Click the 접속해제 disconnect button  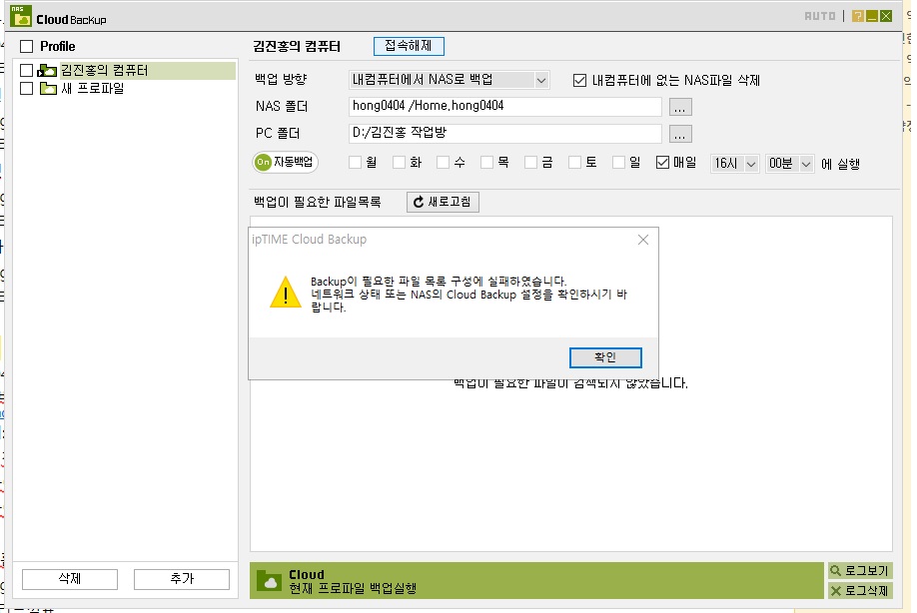click(x=409, y=46)
